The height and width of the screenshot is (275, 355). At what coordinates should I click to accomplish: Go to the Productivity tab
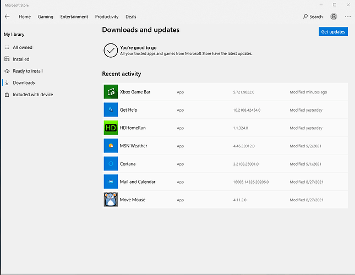tap(107, 17)
